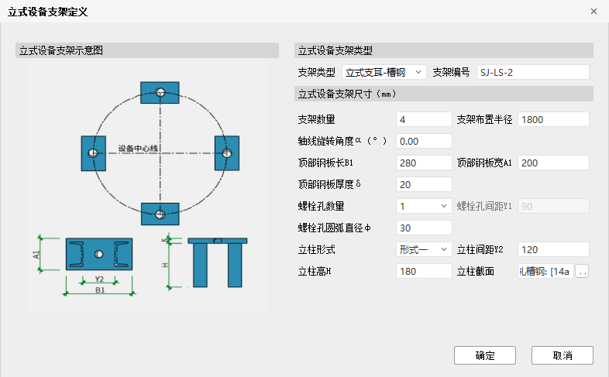
Task: Click the top bracket plate in diagram
Action: tap(160, 93)
